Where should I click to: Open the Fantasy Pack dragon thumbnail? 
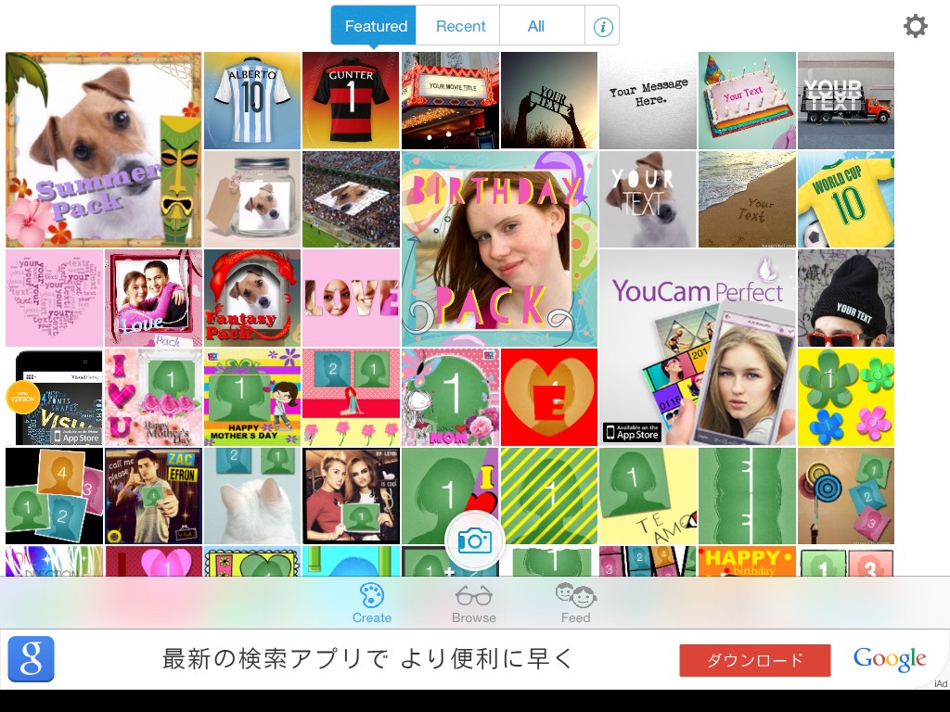point(252,298)
